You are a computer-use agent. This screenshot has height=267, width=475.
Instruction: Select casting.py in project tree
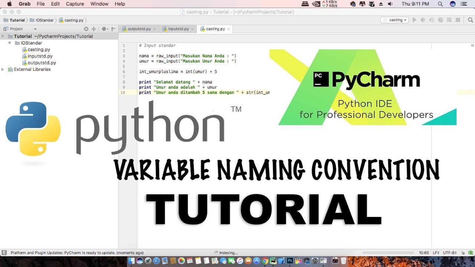coord(36,50)
